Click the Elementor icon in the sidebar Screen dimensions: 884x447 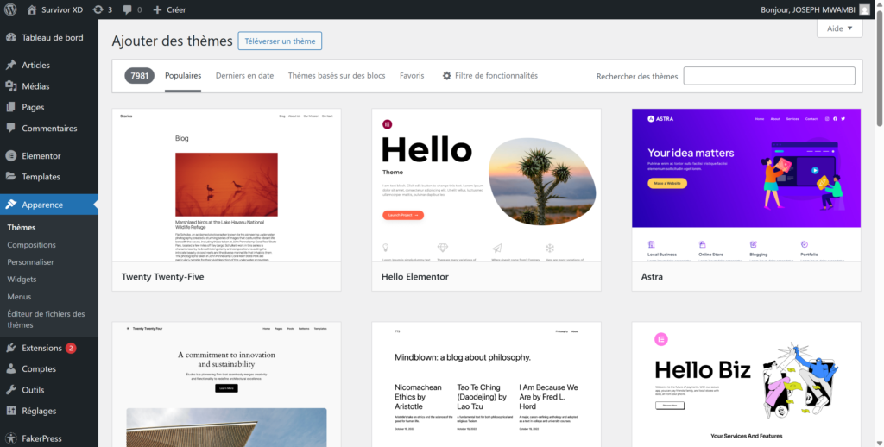tap(11, 156)
